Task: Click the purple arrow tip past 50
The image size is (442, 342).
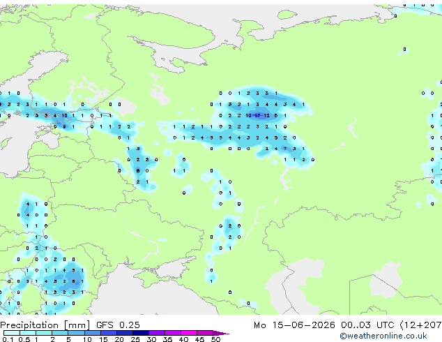Action: click(221, 333)
